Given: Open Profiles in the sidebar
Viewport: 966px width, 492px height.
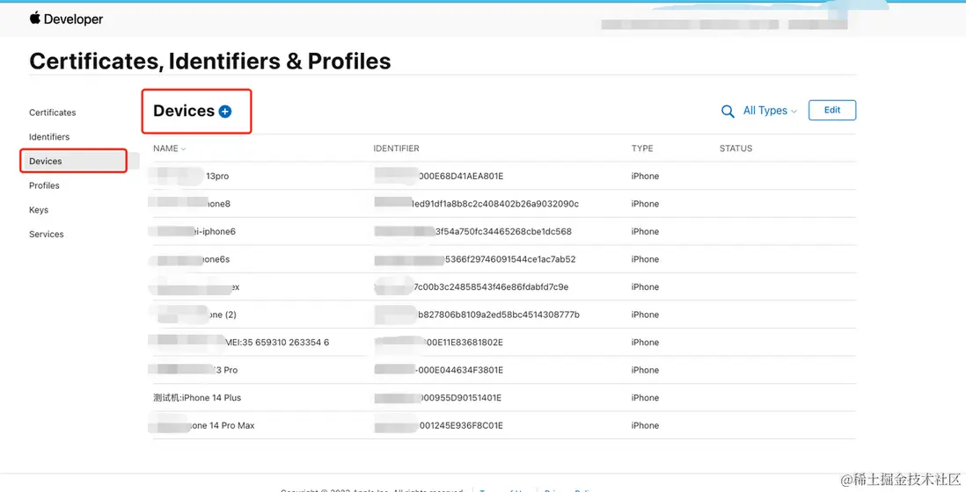Looking at the screenshot, I should (x=44, y=185).
